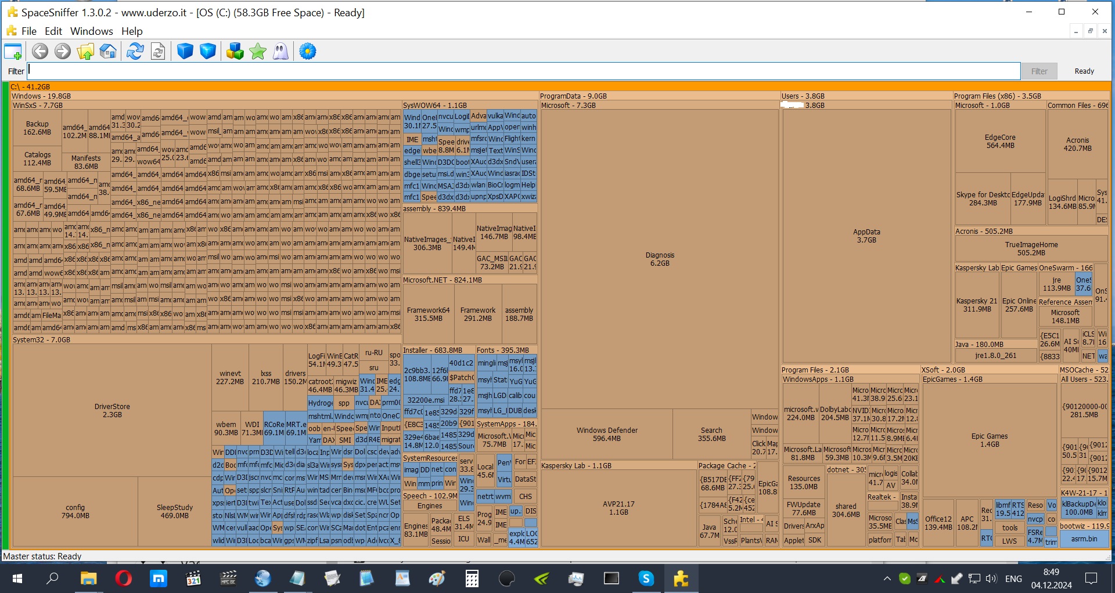Click the ghost toolbar icon
1115x593 pixels.
click(280, 52)
